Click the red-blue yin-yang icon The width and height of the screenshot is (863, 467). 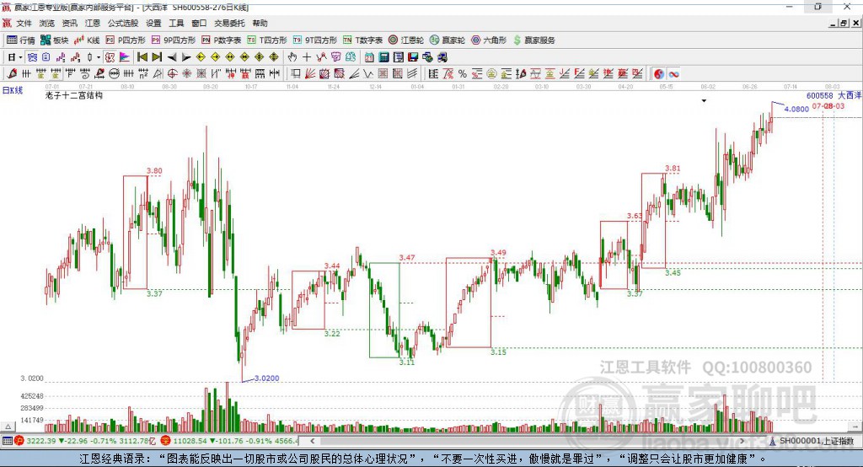pyautogui.click(x=659, y=74)
